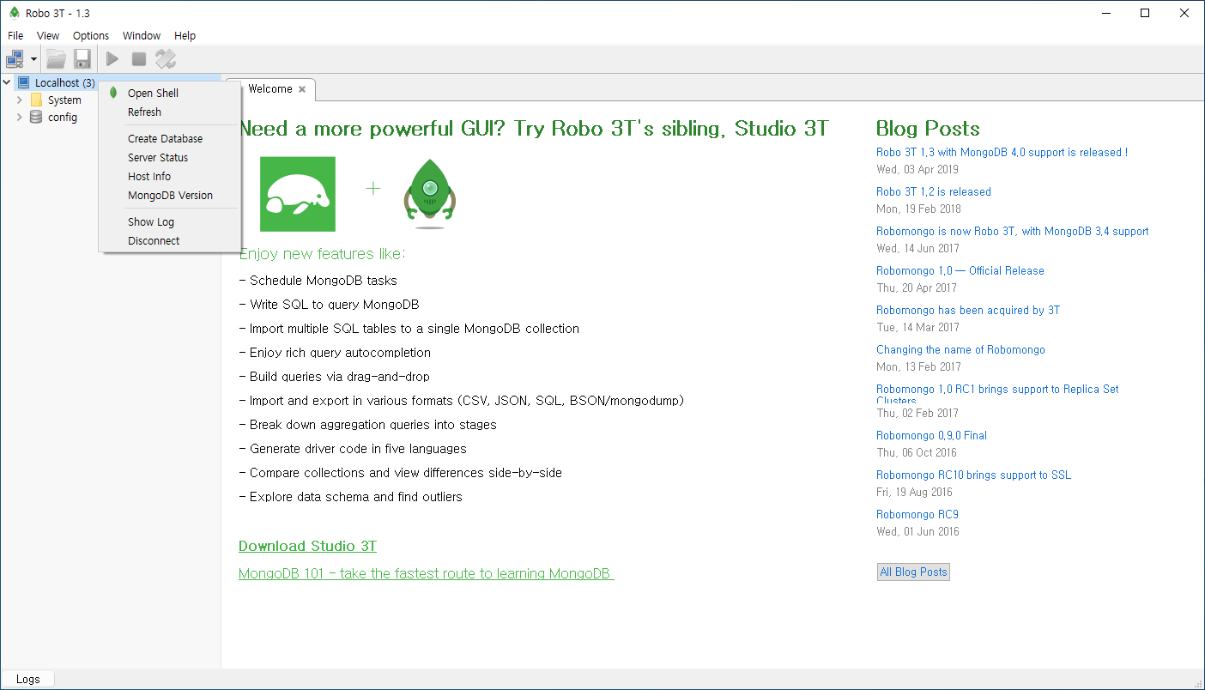Viewport: 1205px width, 690px height.
Task: Click the Localhost computer icon in tree
Action: pyautogui.click(x=24, y=82)
